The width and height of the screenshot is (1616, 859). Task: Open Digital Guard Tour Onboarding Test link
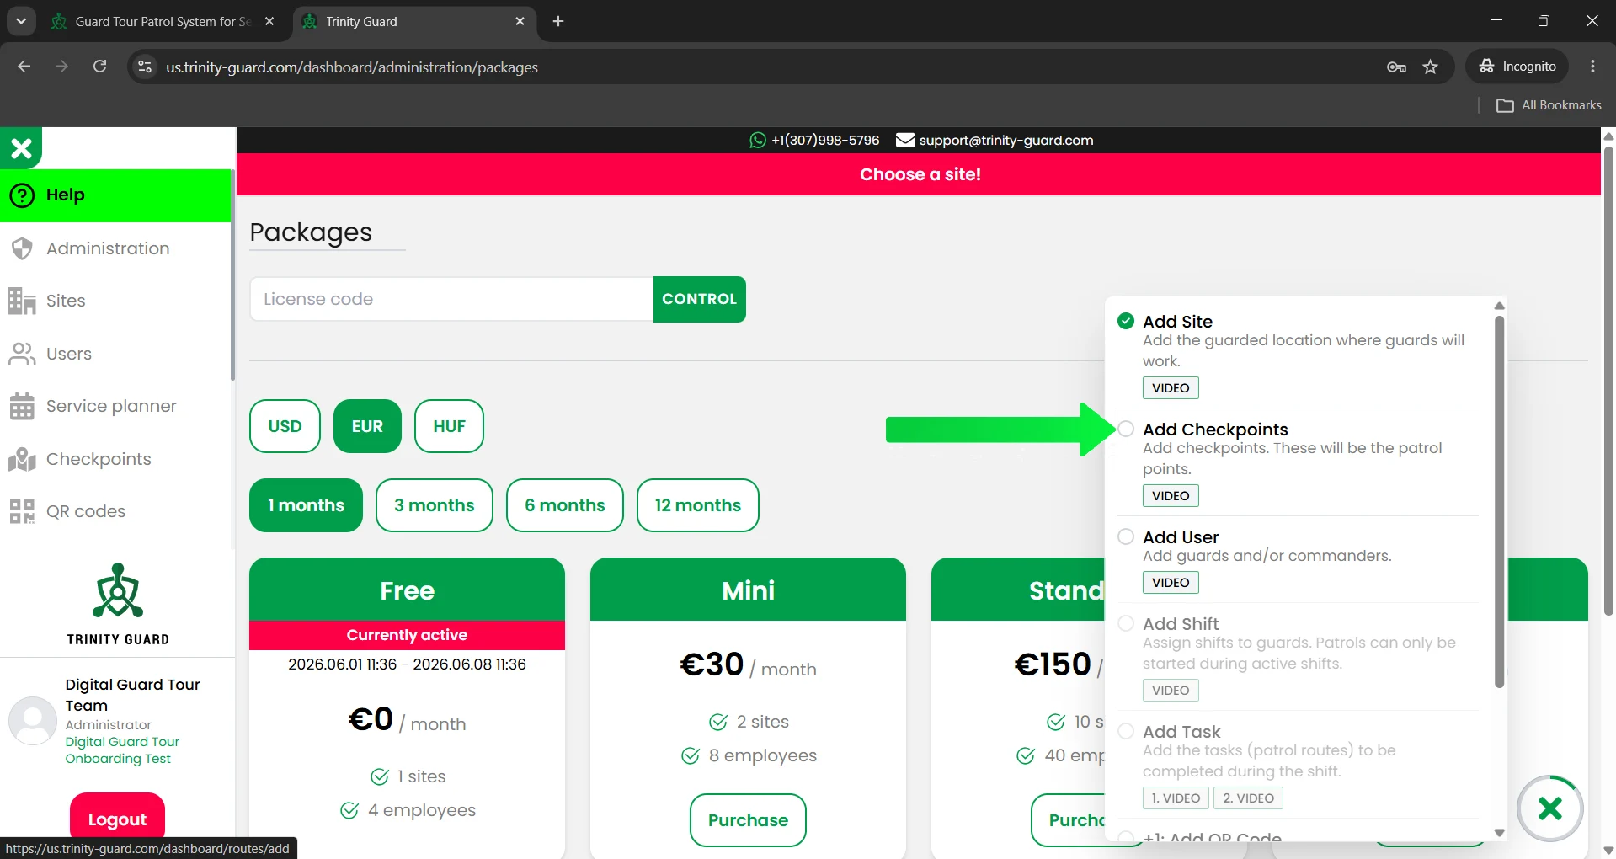tap(122, 750)
